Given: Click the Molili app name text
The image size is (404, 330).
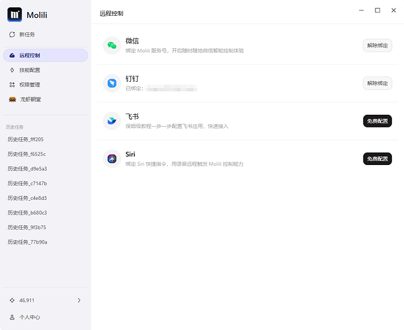Looking at the screenshot, I should tap(37, 15).
